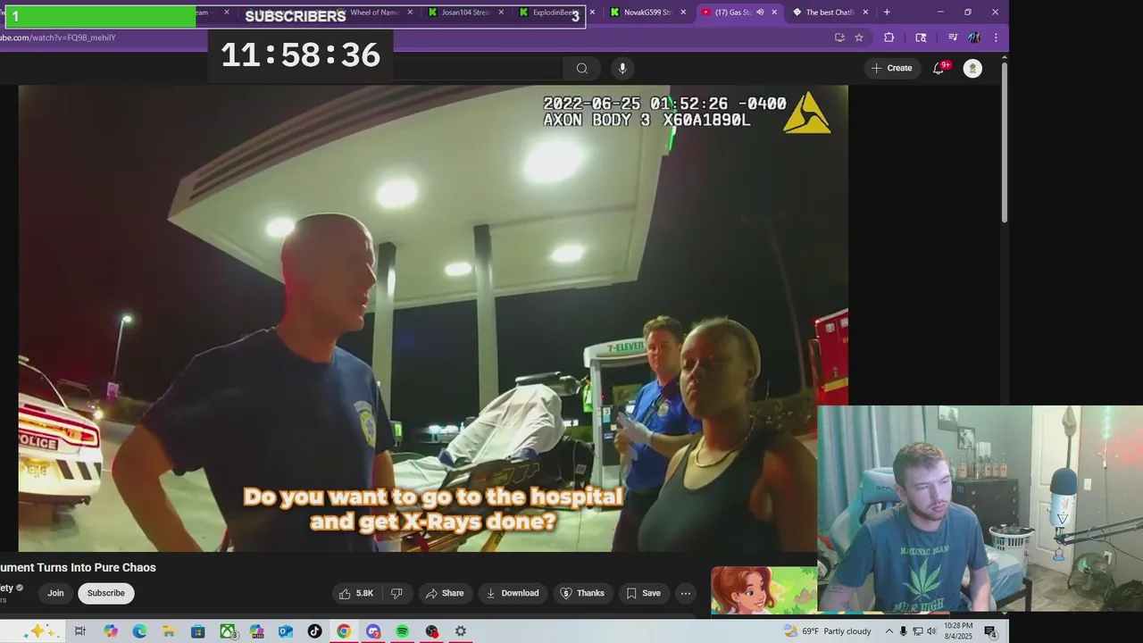Open YouTube notifications bell
Viewport: 1143px width, 643px height.
[939, 68]
